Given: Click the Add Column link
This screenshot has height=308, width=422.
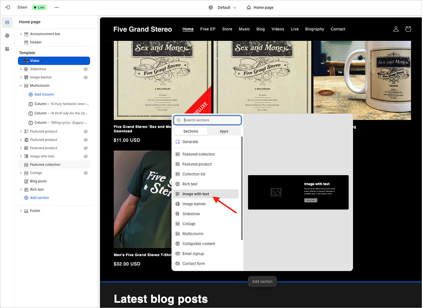Looking at the screenshot, I should pyautogui.click(x=44, y=94).
